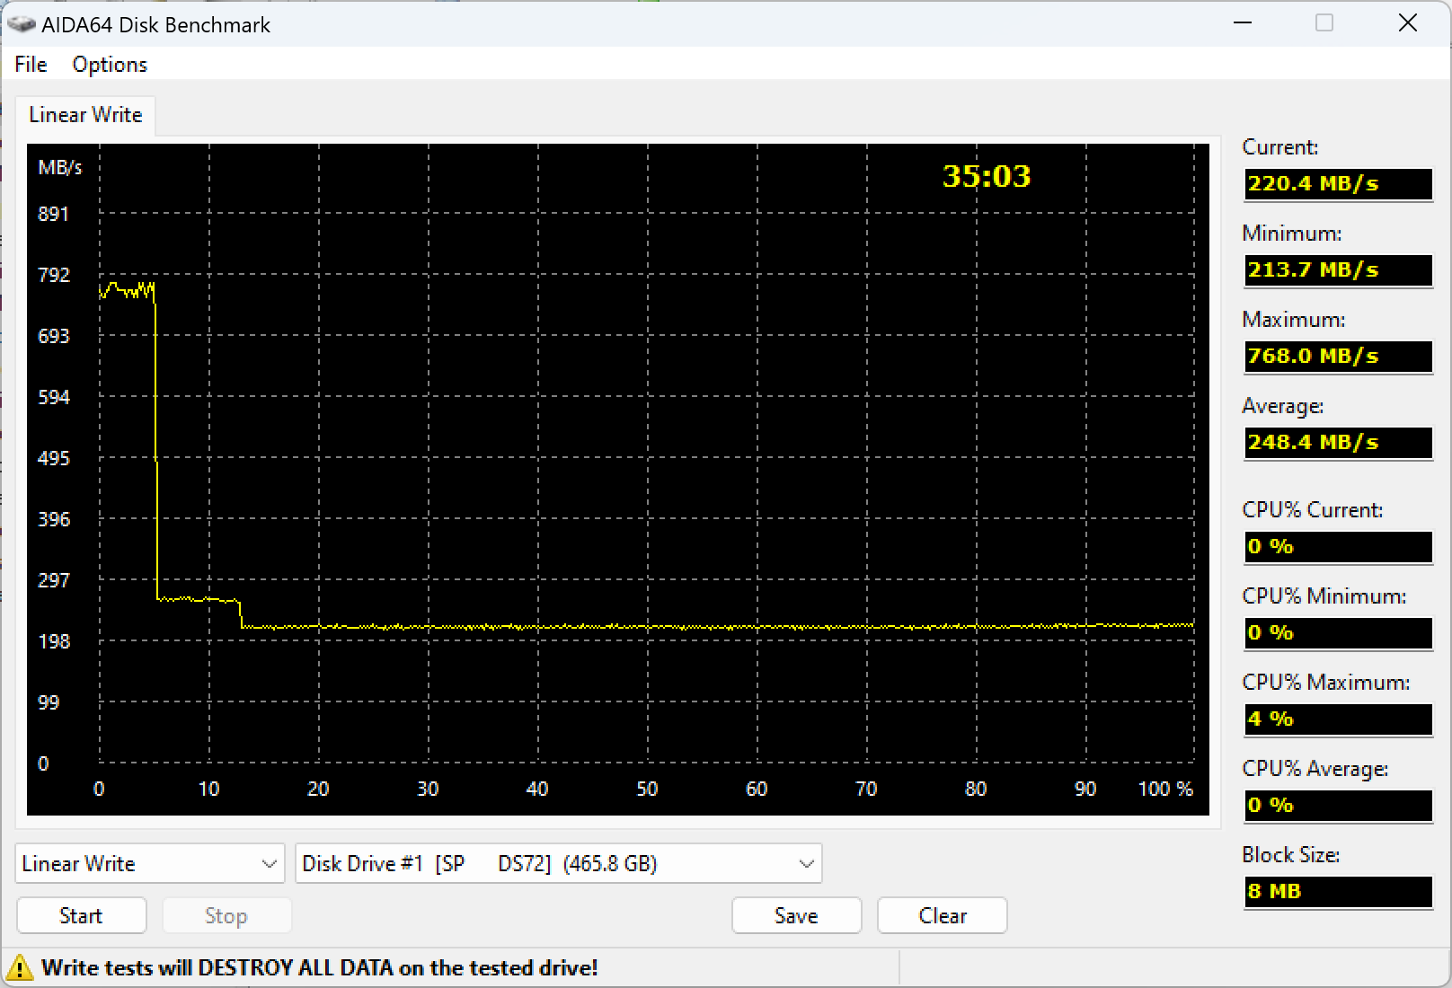Click the AIDA64 disk icon in the title bar

(20, 24)
